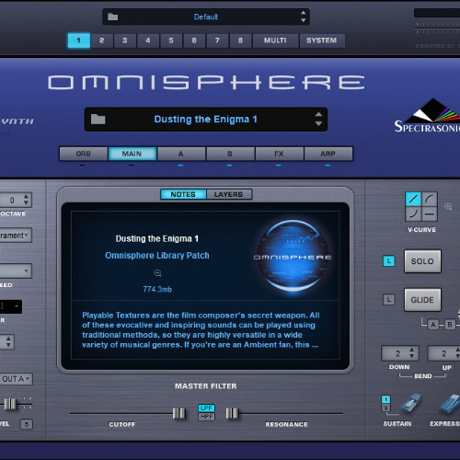Open the Default multi preset dropdown
The height and width of the screenshot is (460, 460).
(206, 17)
